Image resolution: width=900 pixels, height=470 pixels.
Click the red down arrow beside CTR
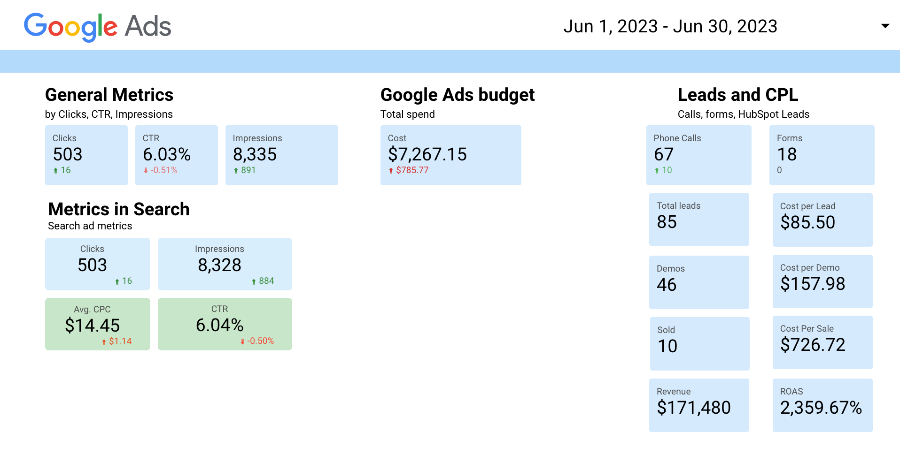tap(146, 170)
